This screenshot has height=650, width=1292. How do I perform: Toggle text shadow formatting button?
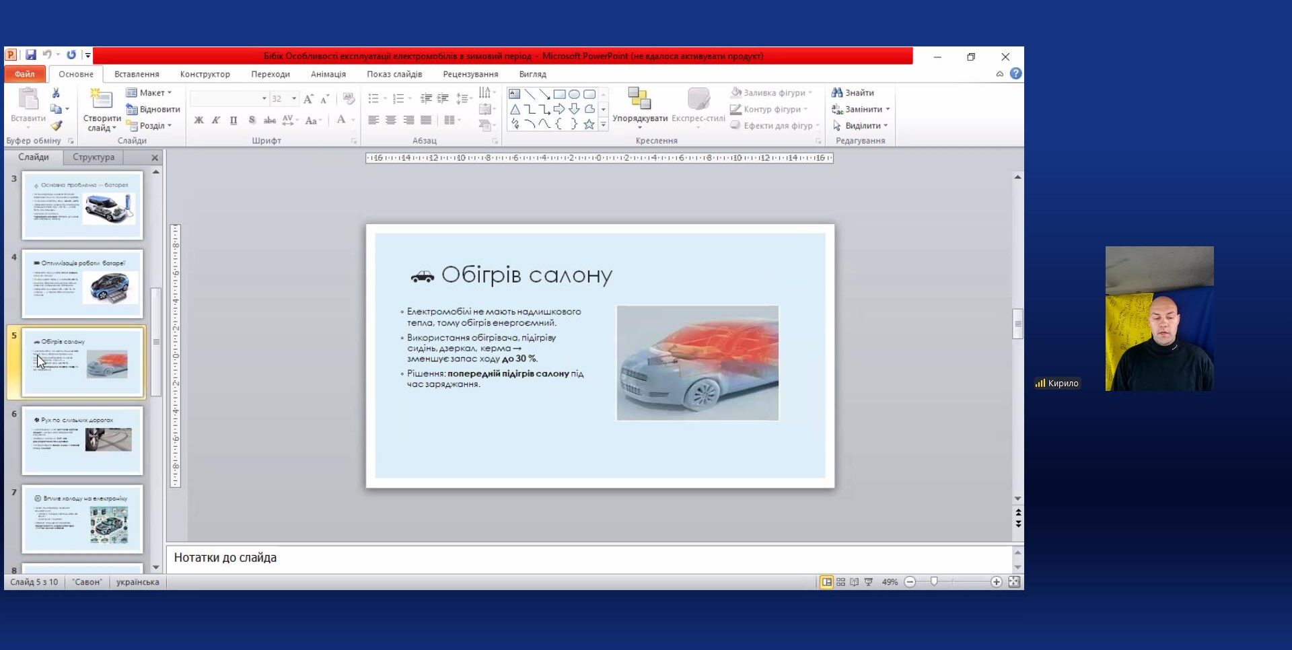pos(252,120)
